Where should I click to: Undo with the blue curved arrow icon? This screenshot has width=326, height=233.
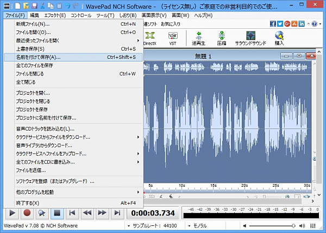[x=68, y=6]
